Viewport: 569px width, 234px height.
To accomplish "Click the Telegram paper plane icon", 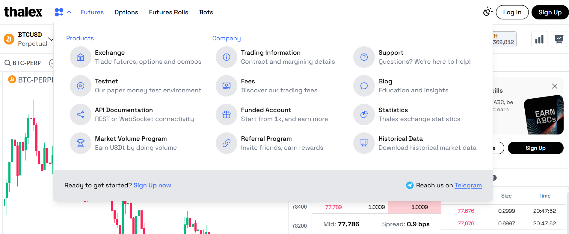I will [x=410, y=185].
